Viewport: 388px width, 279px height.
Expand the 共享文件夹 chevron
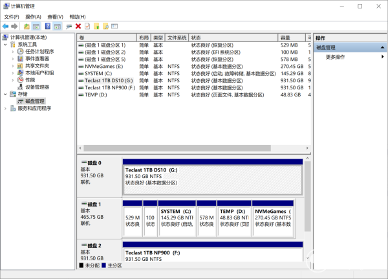click(x=13, y=65)
